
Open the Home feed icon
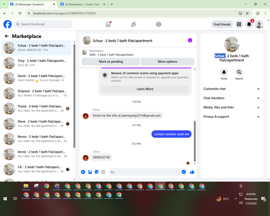pyautogui.click(x=108, y=24)
